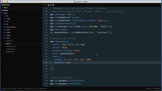This screenshot has height=91, width=162.
Task: Click 'app.use(logger('dev'));' line
Action: [63, 14]
